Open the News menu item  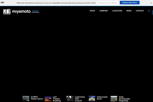pyautogui.click(x=129, y=11)
